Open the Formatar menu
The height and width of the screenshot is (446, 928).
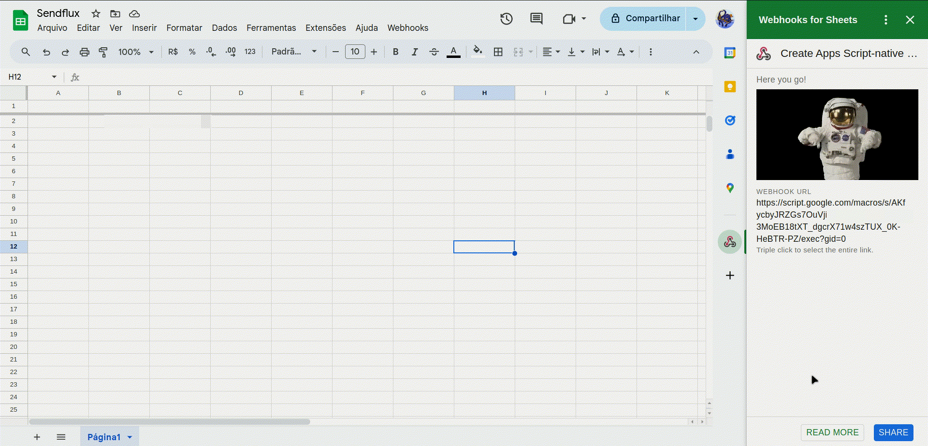point(184,28)
